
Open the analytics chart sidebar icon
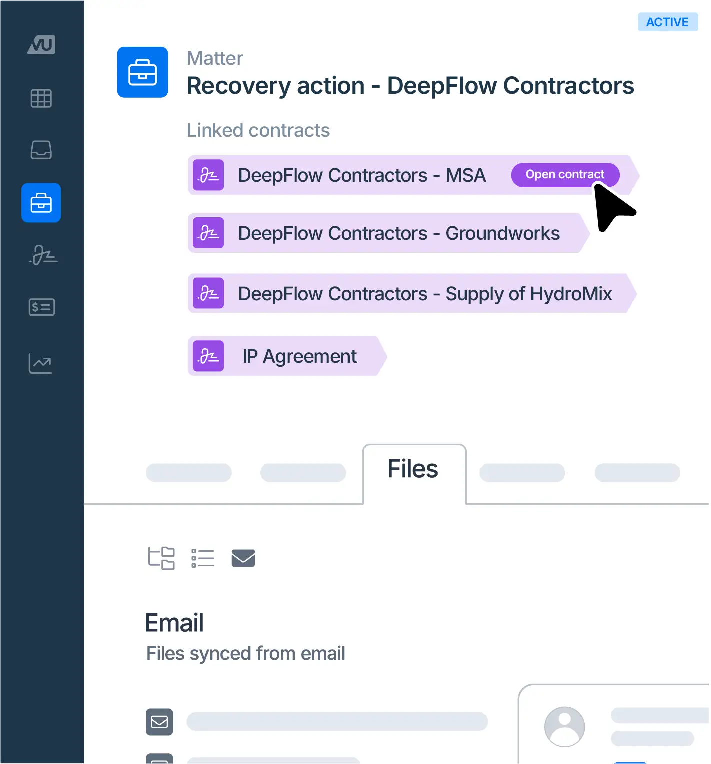coord(40,364)
